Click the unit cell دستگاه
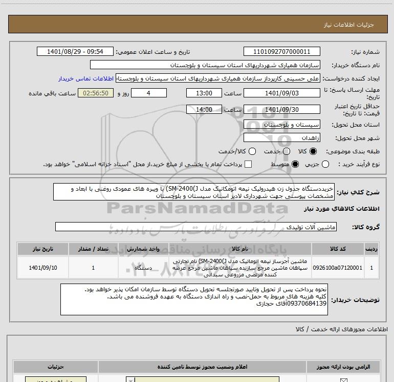The image size is (394, 382). pos(143,268)
